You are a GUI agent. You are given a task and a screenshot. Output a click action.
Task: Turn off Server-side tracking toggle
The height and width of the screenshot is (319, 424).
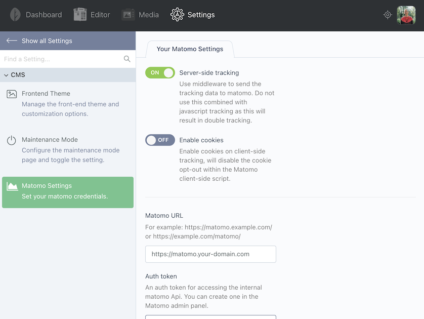click(x=160, y=72)
